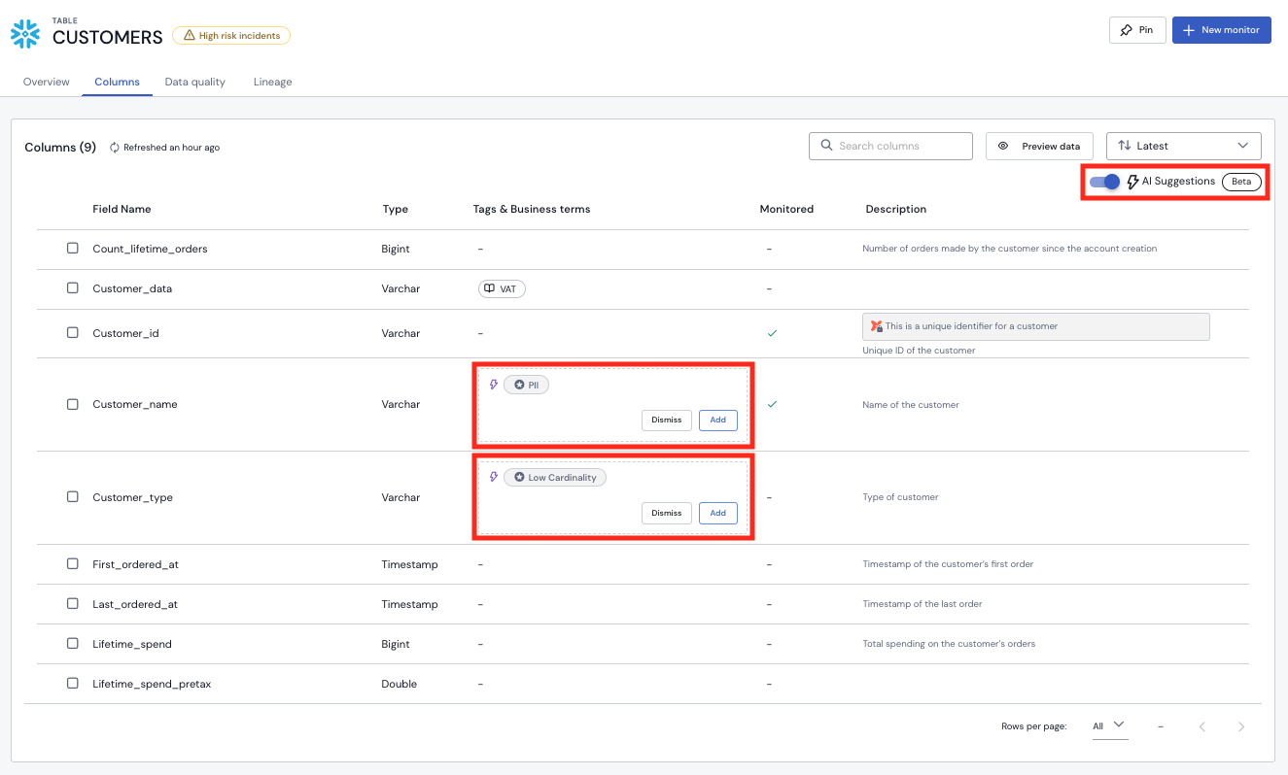Click the refresh icon near Columns count
This screenshot has height=775, width=1288.
coord(114,147)
